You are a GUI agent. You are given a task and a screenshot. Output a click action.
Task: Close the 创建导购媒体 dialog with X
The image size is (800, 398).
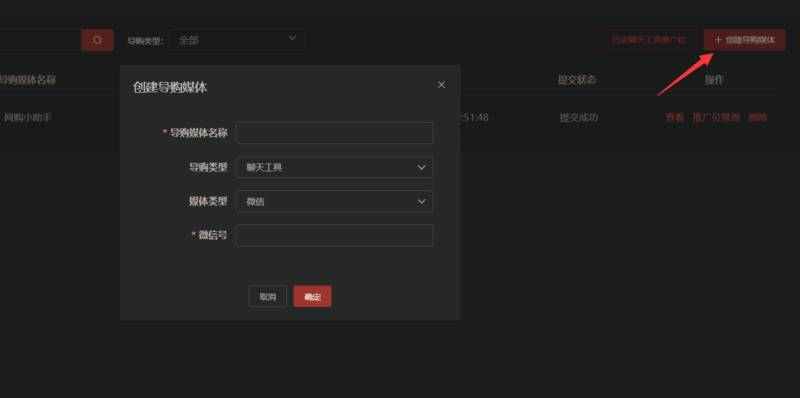tap(442, 85)
